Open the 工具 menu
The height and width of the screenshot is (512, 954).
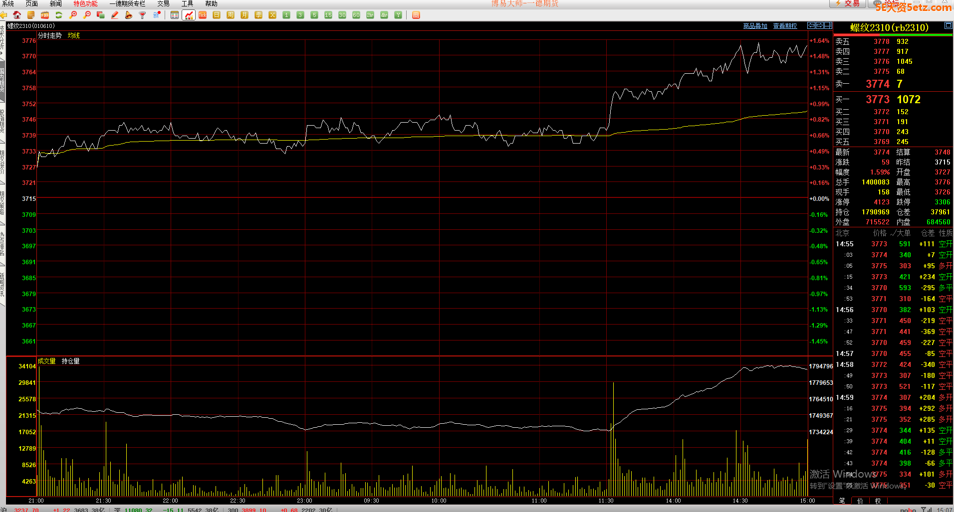187,4
